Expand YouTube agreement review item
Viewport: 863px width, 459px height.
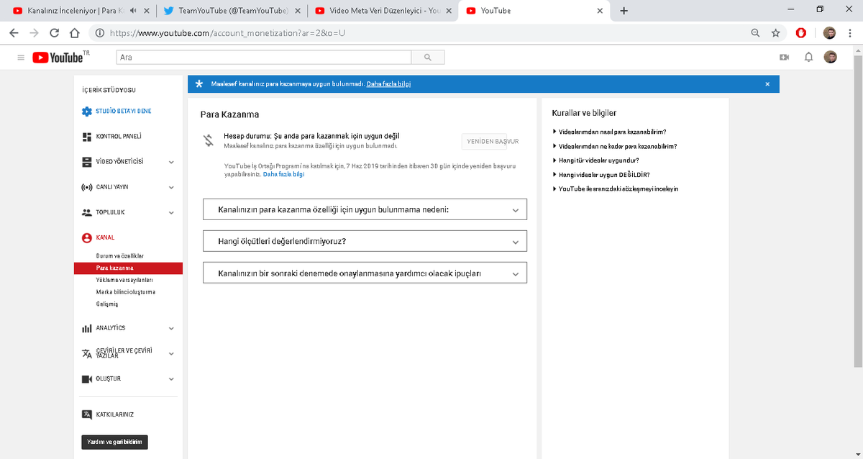click(615, 188)
